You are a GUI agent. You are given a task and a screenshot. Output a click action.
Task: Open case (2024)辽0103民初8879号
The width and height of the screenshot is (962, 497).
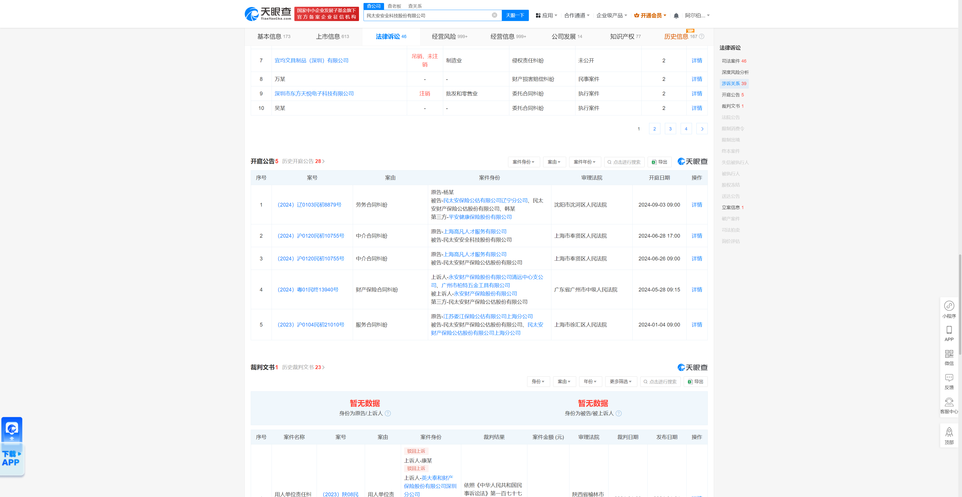(309, 205)
